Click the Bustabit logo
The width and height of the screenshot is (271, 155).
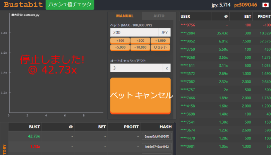22,5
